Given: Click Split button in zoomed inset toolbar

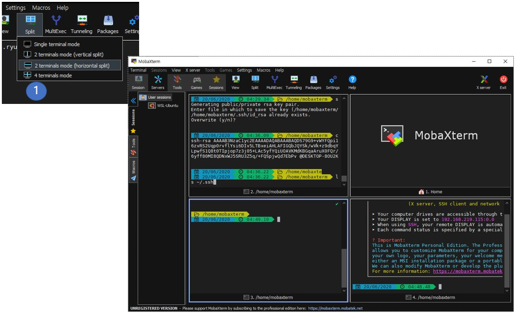Looking at the screenshot, I should click(x=30, y=25).
